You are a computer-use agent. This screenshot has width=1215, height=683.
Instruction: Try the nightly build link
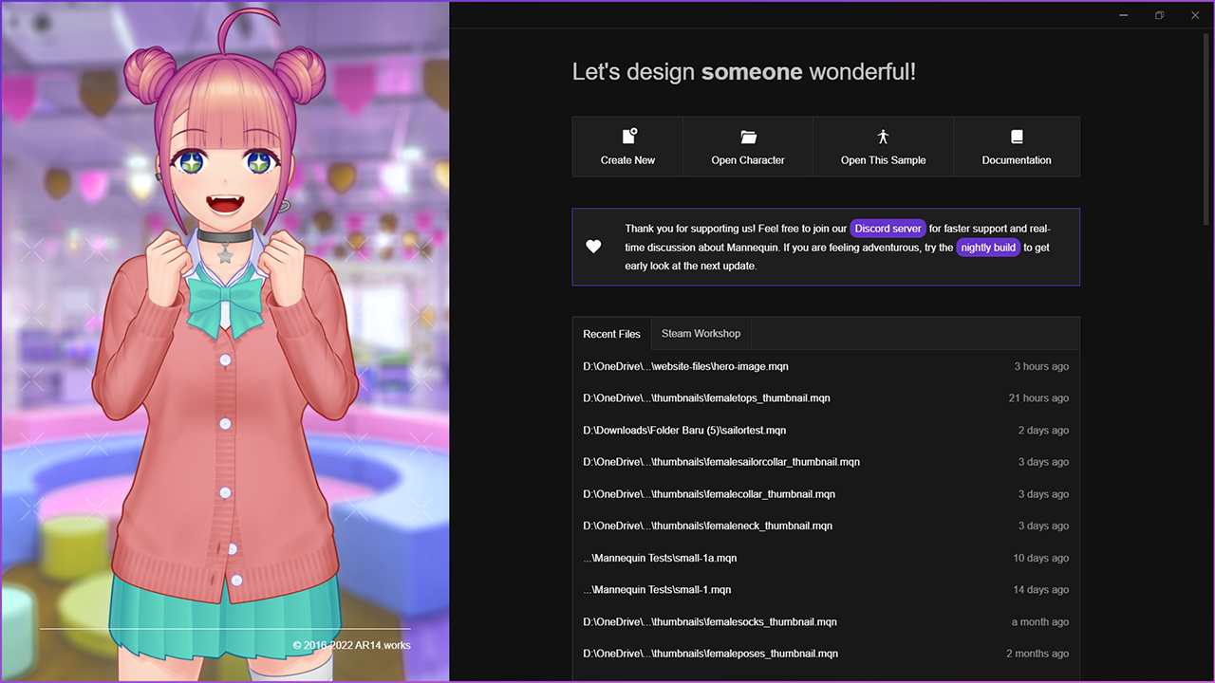coord(988,248)
